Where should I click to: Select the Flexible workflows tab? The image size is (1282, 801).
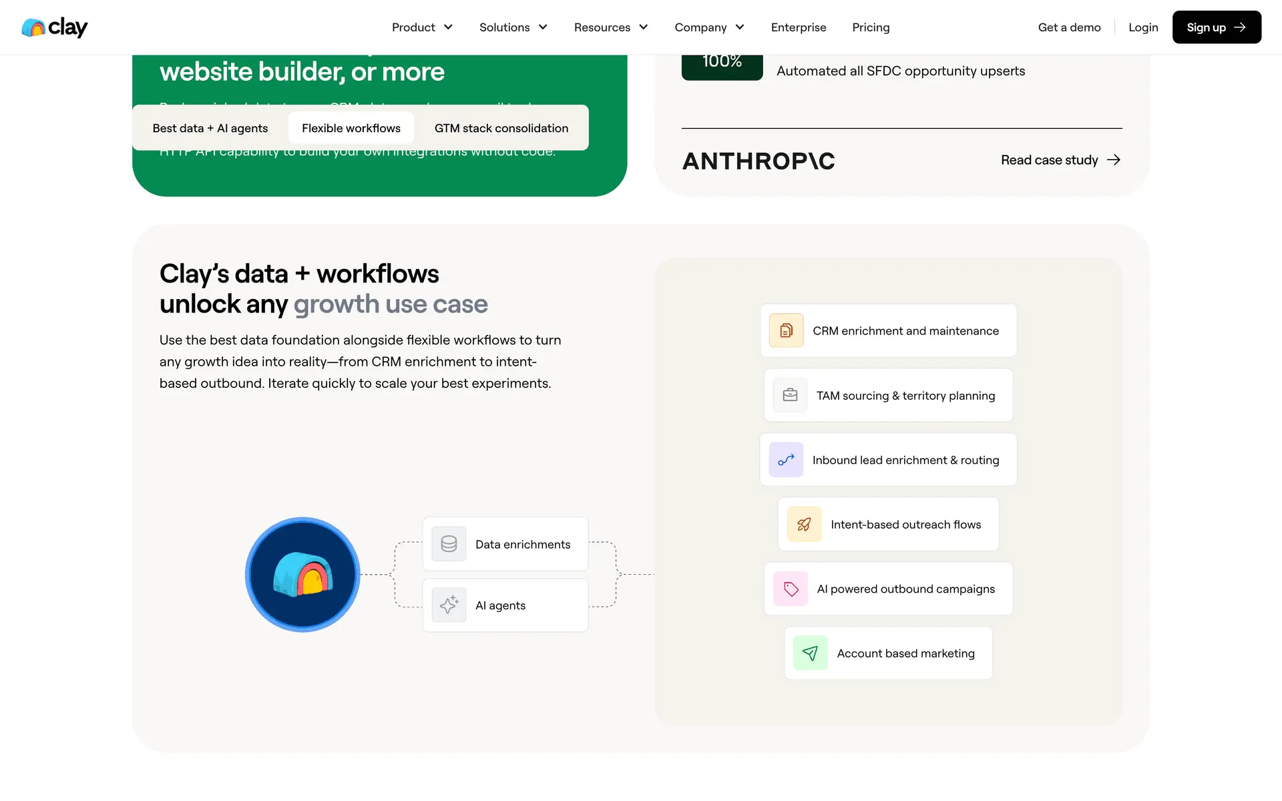click(x=351, y=128)
